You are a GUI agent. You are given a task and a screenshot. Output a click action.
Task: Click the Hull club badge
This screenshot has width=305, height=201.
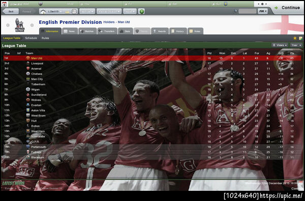point(28,121)
